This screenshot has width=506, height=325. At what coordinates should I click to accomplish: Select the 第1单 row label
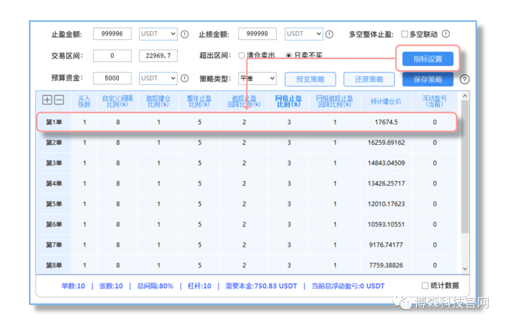(54, 122)
